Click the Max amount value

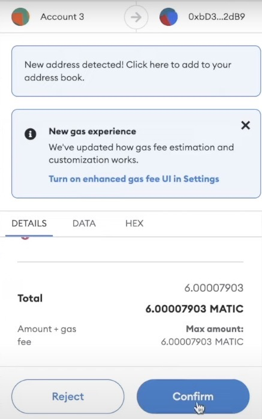[202, 342]
